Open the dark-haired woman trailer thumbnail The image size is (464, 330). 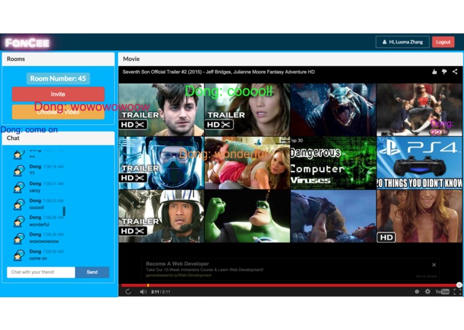[x=247, y=110]
